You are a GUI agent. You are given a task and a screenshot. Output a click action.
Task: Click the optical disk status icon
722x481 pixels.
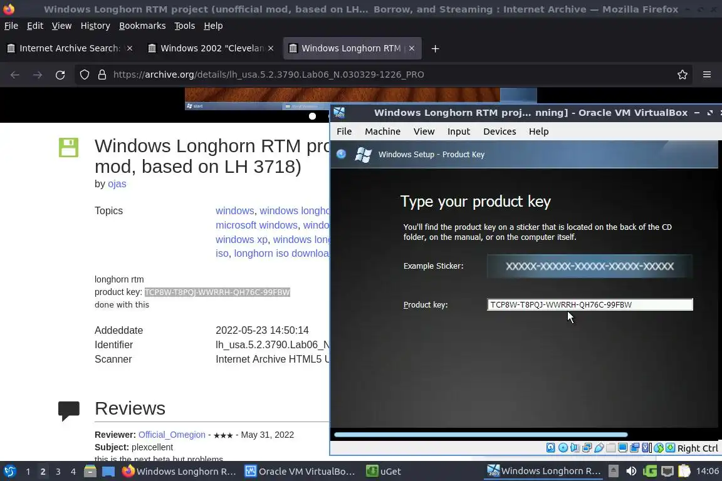point(563,448)
